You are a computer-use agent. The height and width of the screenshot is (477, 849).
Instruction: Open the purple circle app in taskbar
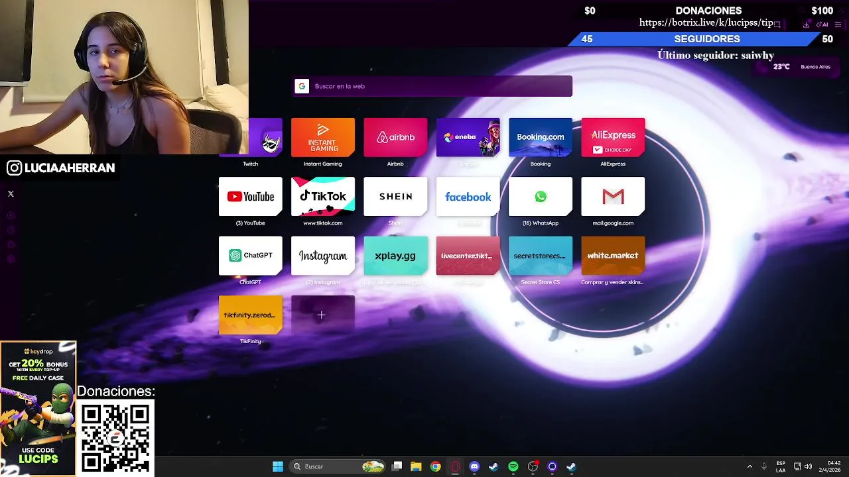pos(552,466)
